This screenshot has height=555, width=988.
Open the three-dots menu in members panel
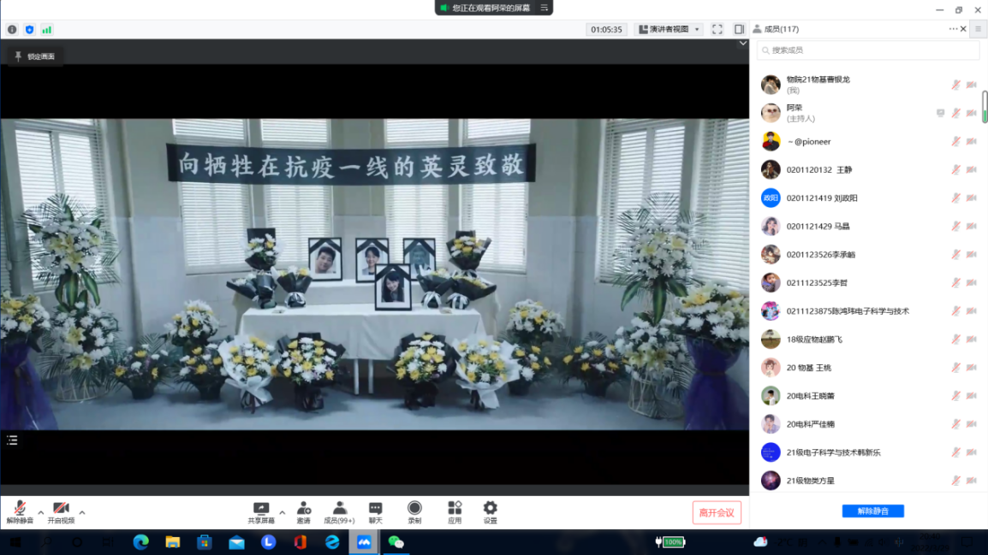pos(953,29)
